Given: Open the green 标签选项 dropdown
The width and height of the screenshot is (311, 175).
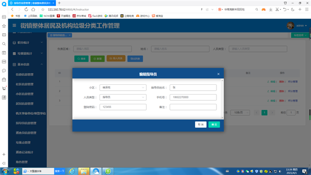Looking at the screenshot, I should pos(300,35).
